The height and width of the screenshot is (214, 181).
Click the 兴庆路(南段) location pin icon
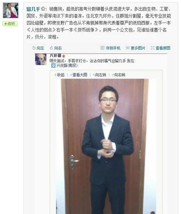pos(53,66)
